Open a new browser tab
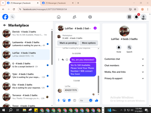 (78, 3)
